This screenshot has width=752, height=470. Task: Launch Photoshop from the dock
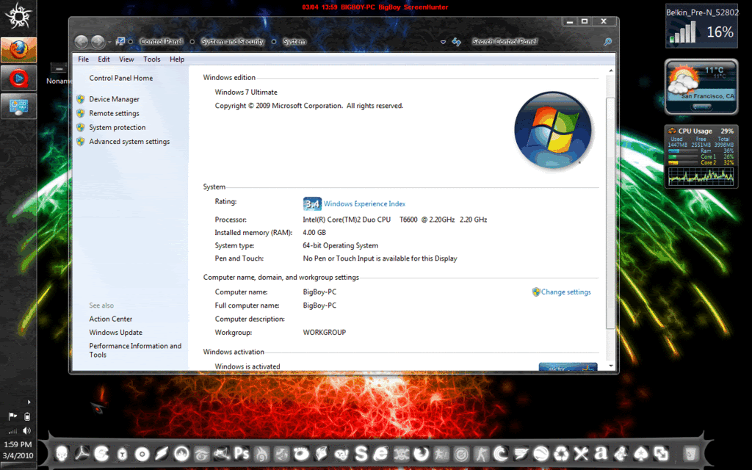pyautogui.click(x=241, y=453)
